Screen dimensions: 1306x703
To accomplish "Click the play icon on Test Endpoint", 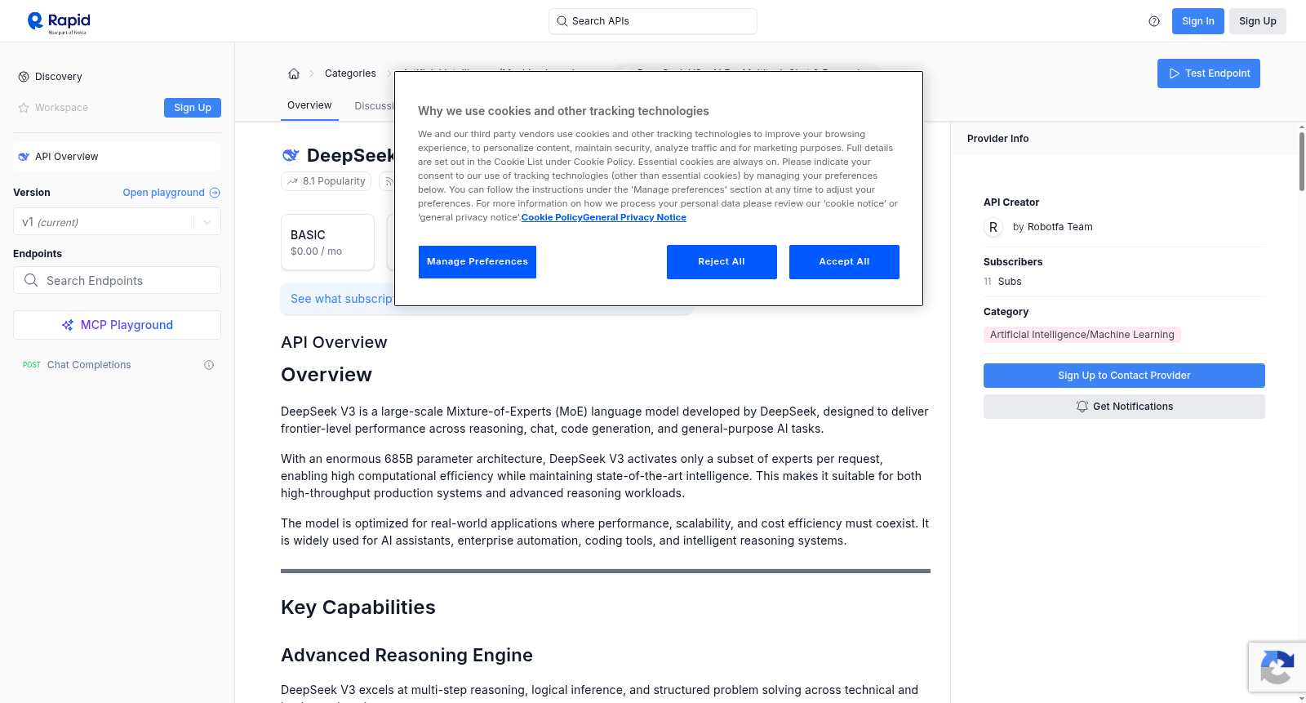I will pyautogui.click(x=1175, y=73).
